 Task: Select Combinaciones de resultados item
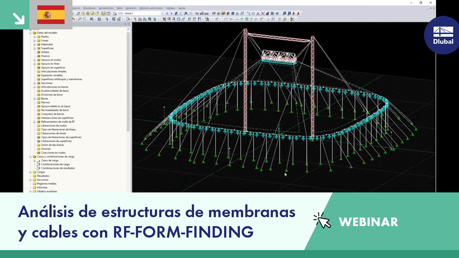58,168
